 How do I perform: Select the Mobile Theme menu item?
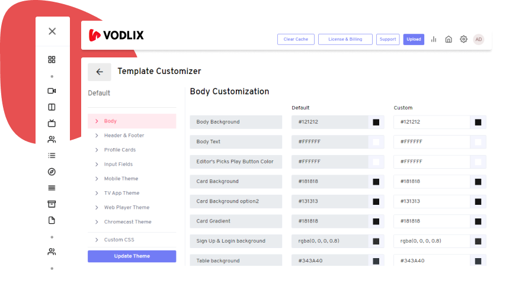pos(121,179)
